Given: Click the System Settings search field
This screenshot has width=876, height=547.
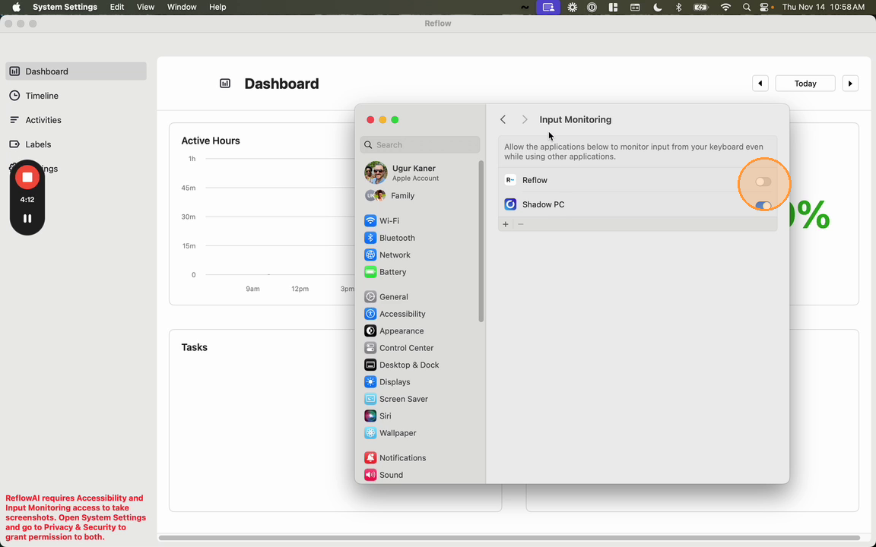Looking at the screenshot, I should point(420,144).
